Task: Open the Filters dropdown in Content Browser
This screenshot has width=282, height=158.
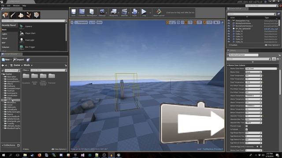Action: pos(26,70)
